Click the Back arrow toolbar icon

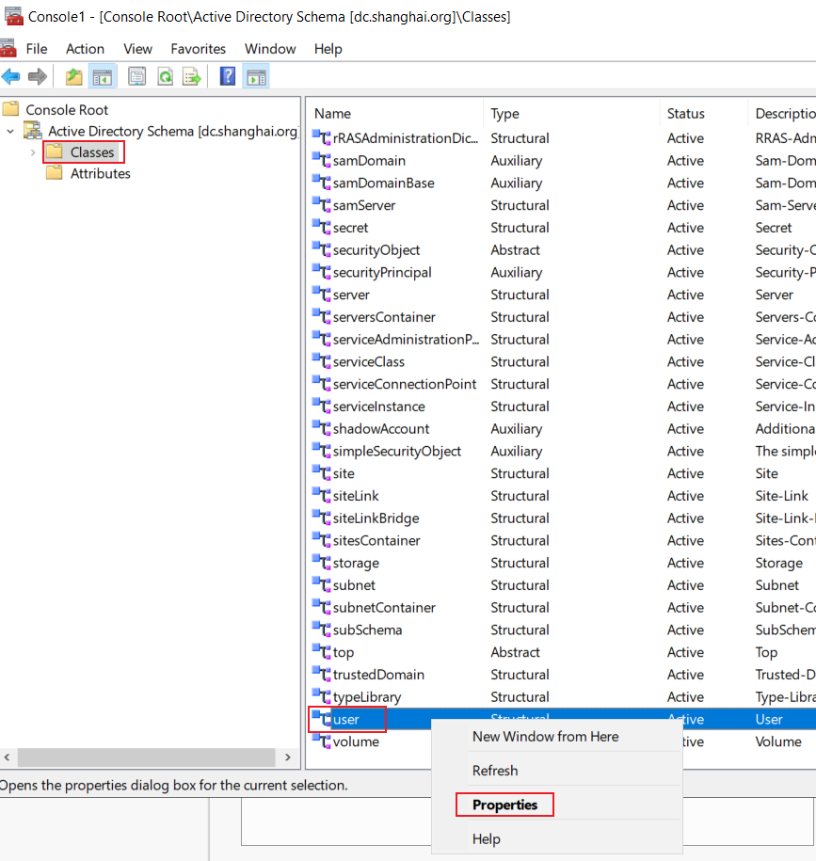click(11, 76)
